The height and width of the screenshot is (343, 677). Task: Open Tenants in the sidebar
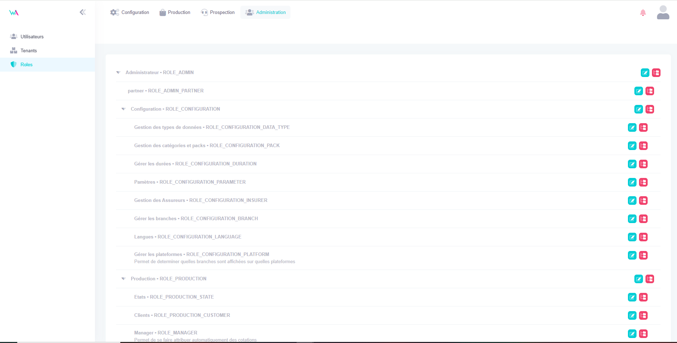(29, 50)
